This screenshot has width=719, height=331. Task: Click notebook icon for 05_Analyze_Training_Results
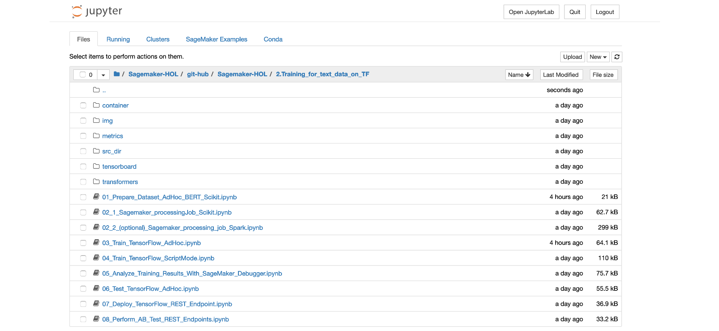[96, 273]
